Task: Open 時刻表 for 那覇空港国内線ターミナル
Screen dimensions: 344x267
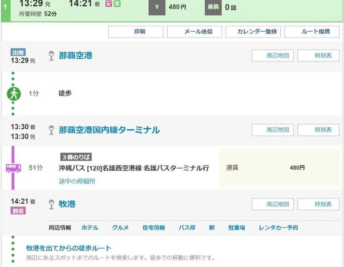Action: [318, 130]
